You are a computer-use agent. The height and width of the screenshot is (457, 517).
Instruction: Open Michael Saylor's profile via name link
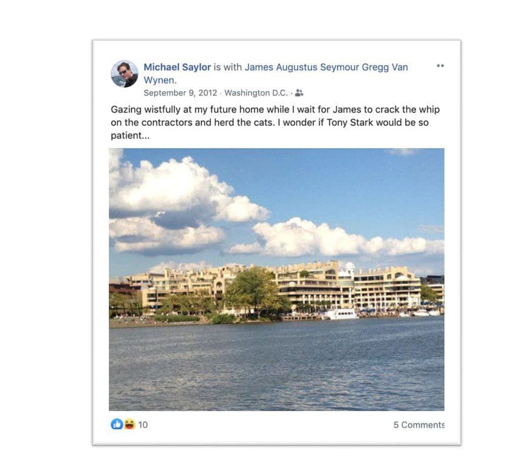pyautogui.click(x=177, y=67)
